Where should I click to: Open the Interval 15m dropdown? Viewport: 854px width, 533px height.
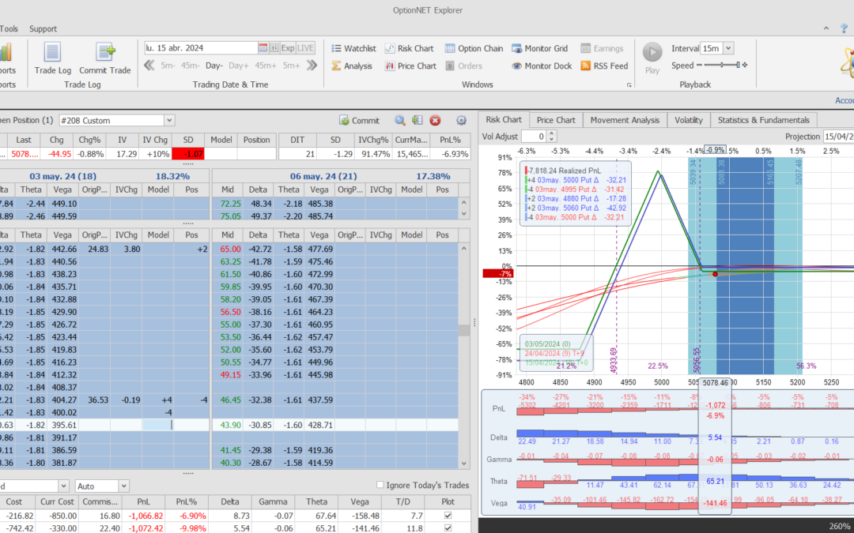pos(727,48)
